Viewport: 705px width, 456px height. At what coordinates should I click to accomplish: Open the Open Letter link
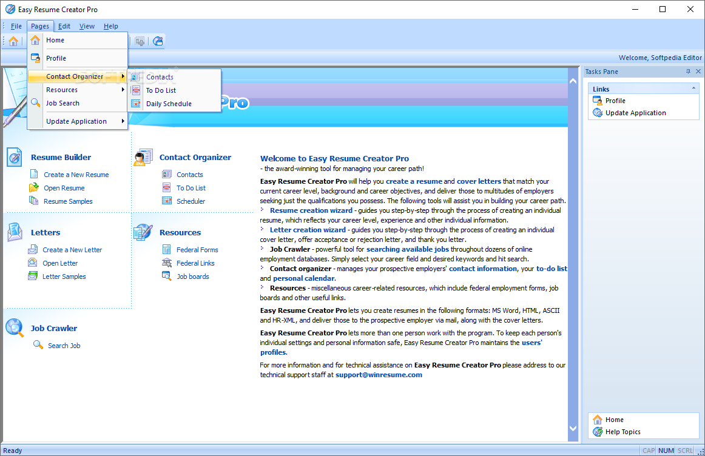60,263
